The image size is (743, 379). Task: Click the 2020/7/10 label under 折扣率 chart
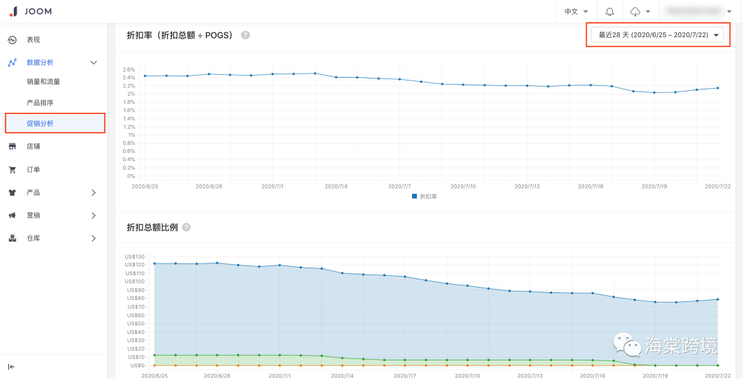pos(463,186)
